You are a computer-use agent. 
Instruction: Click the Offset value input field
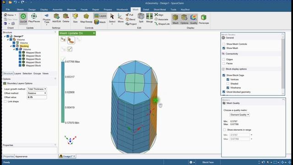pos(37,97)
